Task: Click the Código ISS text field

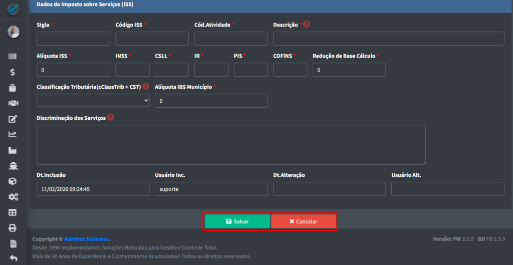Action: (x=152, y=39)
